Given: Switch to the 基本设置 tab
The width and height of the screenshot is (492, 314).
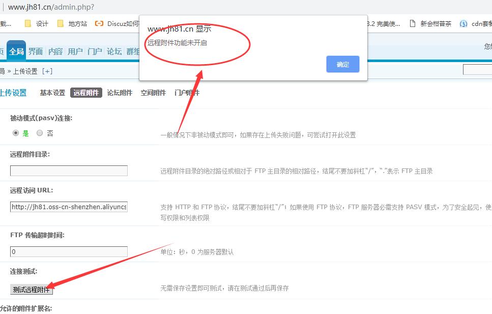Looking at the screenshot, I should (x=52, y=93).
